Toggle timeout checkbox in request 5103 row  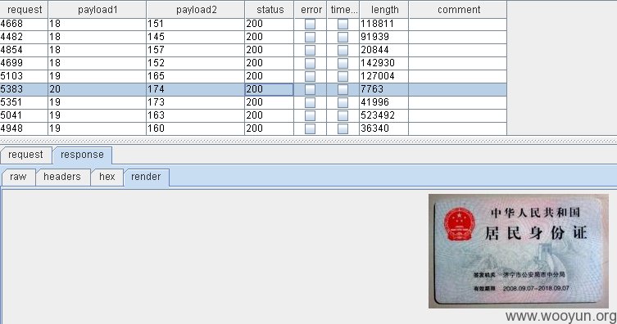tap(343, 76)
